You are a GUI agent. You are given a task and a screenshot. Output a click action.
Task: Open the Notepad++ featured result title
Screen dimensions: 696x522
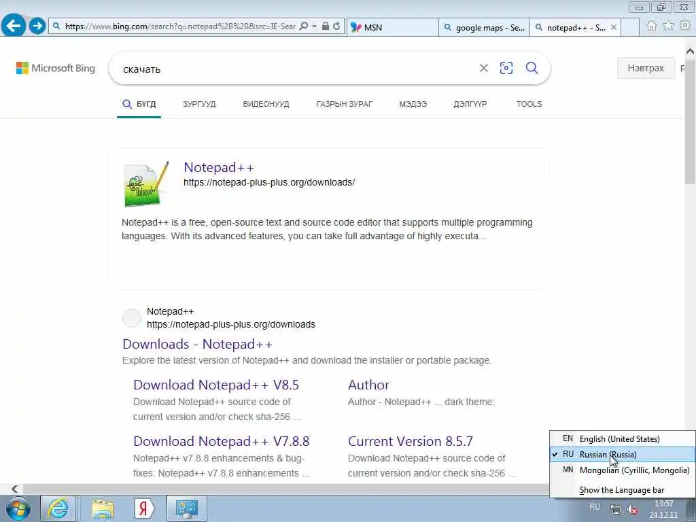pos(219,167)
